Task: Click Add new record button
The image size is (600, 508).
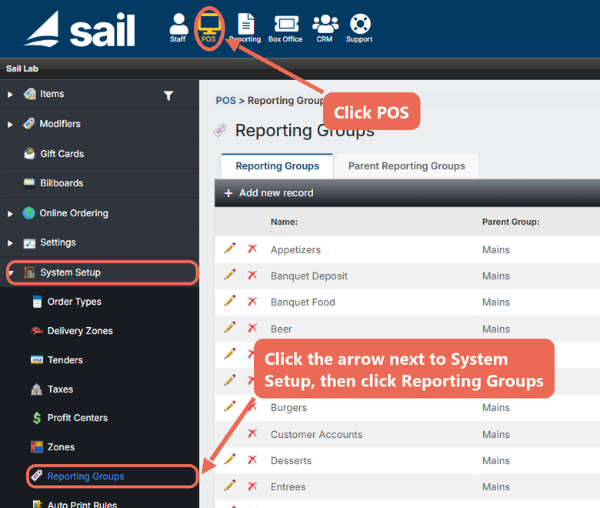Action: point(268,193)
